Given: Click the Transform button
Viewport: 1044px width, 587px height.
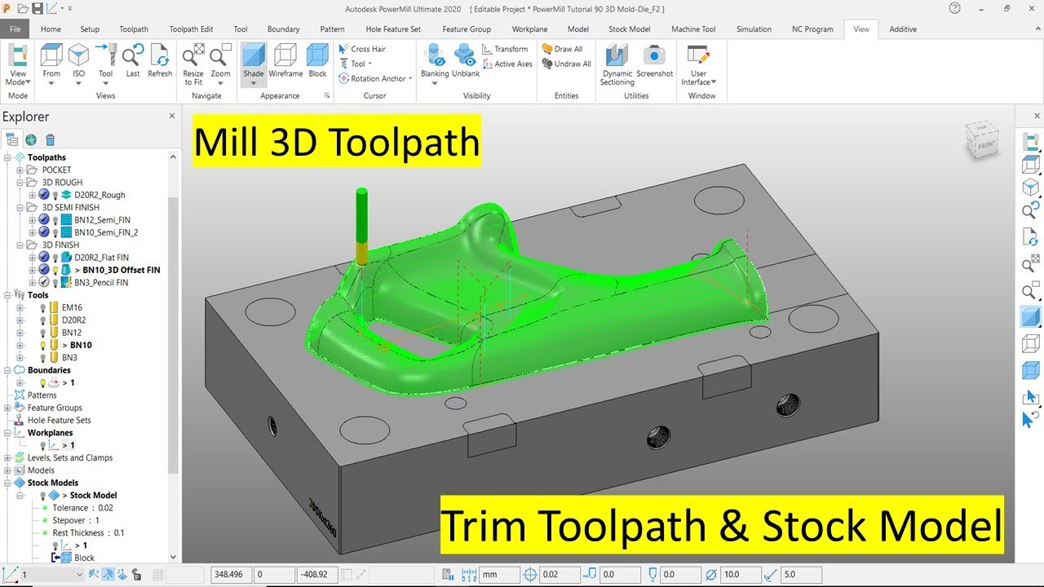Looking at the screenshot, I should tap(505, 49).
